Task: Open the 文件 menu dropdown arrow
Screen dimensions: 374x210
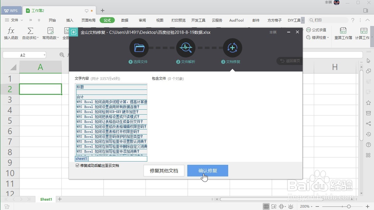Action: (22, 20)
